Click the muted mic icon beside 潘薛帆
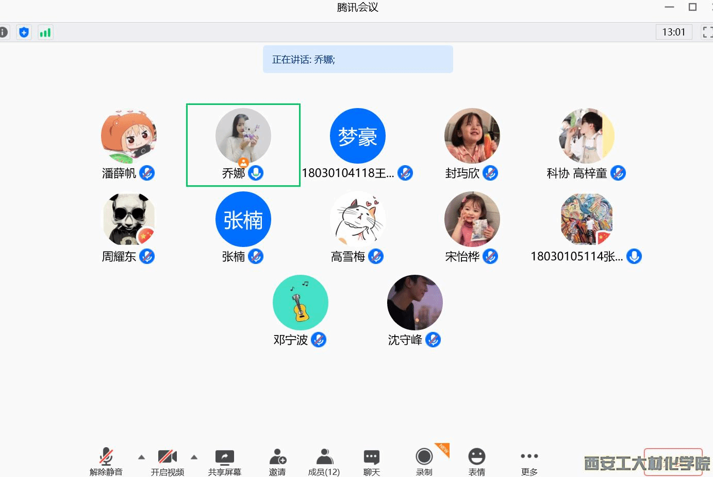713x477 pixels. [x=147, y=173]
